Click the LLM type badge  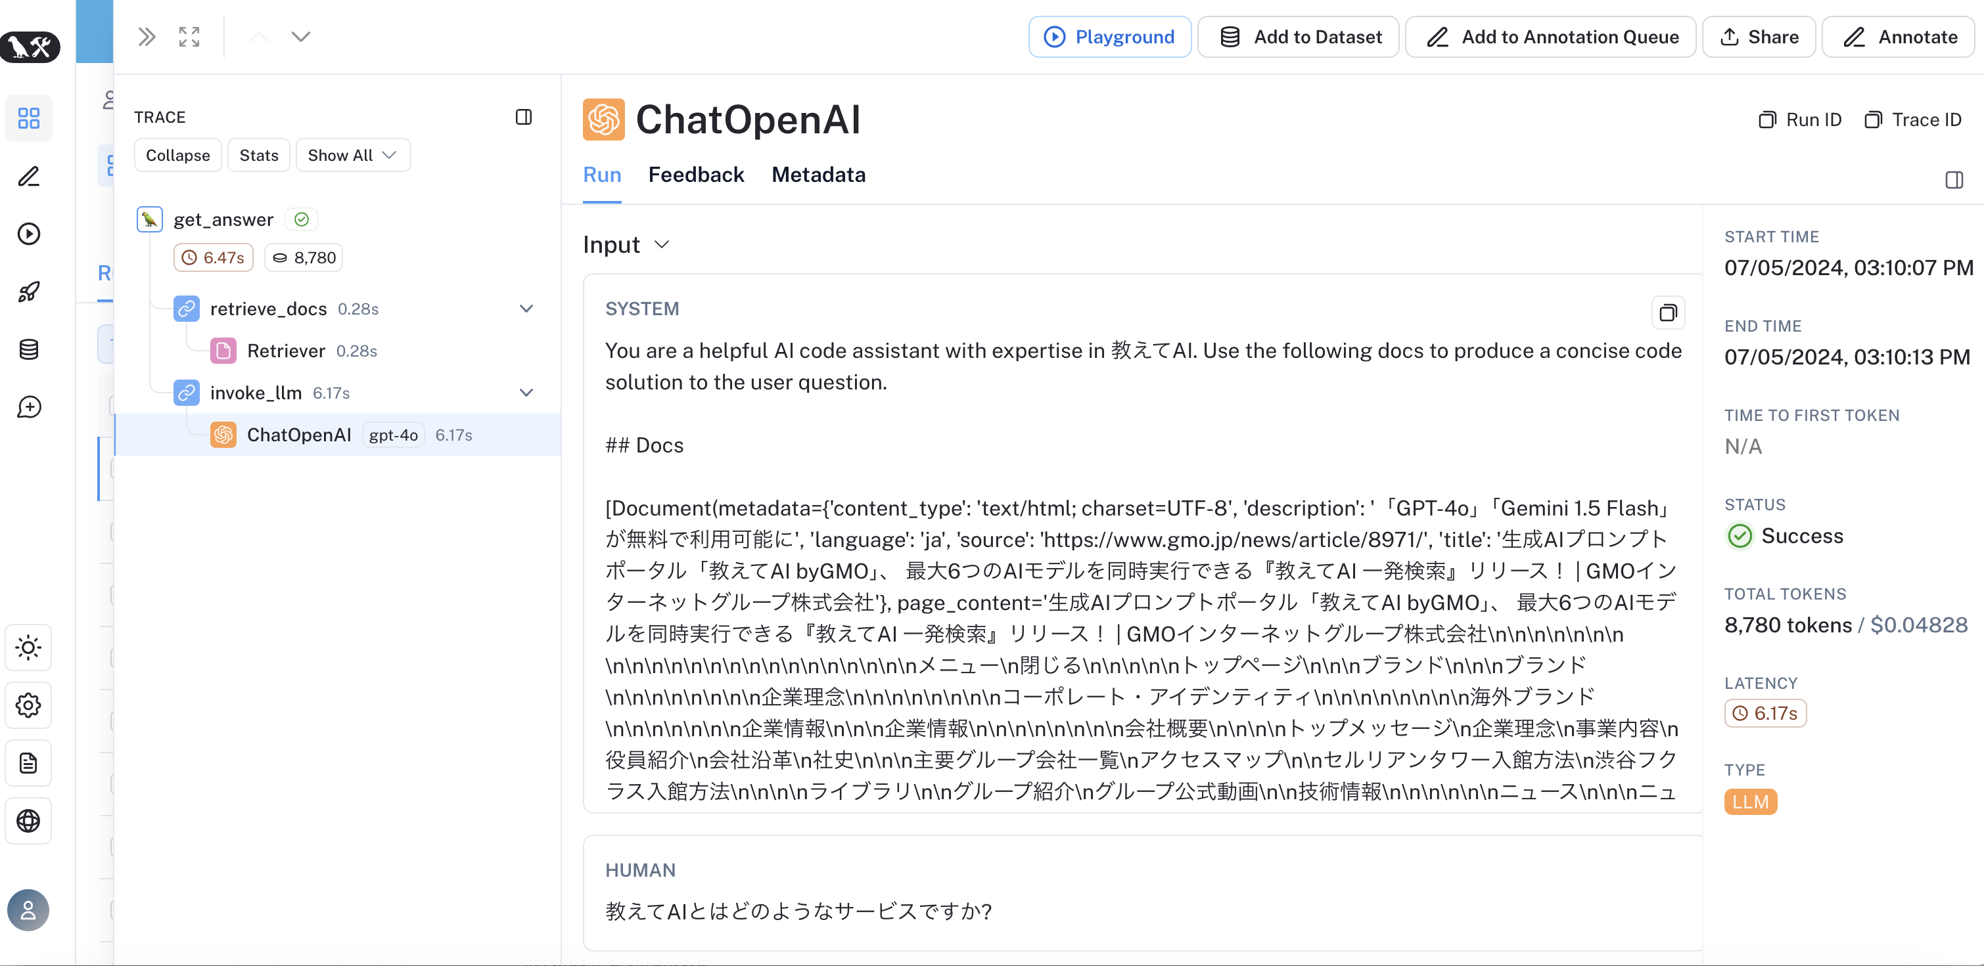(1751, 802)
